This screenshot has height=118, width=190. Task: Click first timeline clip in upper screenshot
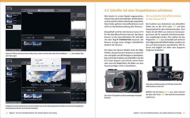pos(28,44)
